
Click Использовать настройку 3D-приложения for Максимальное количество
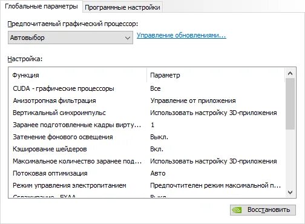tap(214, 161)
